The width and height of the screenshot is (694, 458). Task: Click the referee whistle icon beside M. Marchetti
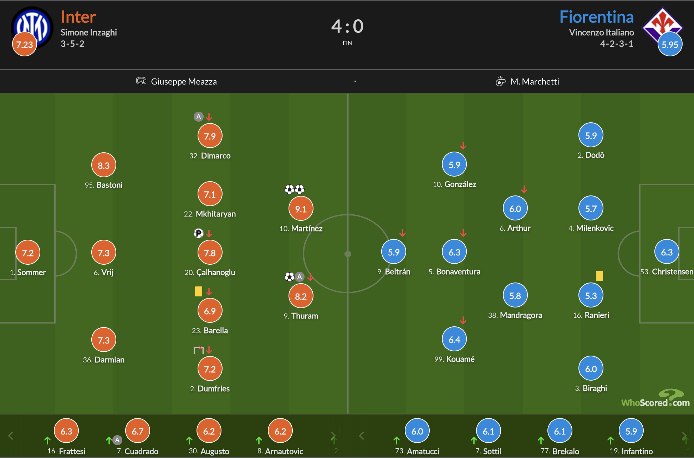501,81
